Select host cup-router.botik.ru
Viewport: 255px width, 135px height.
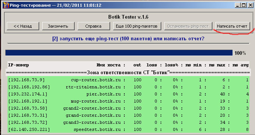pyautogui.click(x=96, y=80)
